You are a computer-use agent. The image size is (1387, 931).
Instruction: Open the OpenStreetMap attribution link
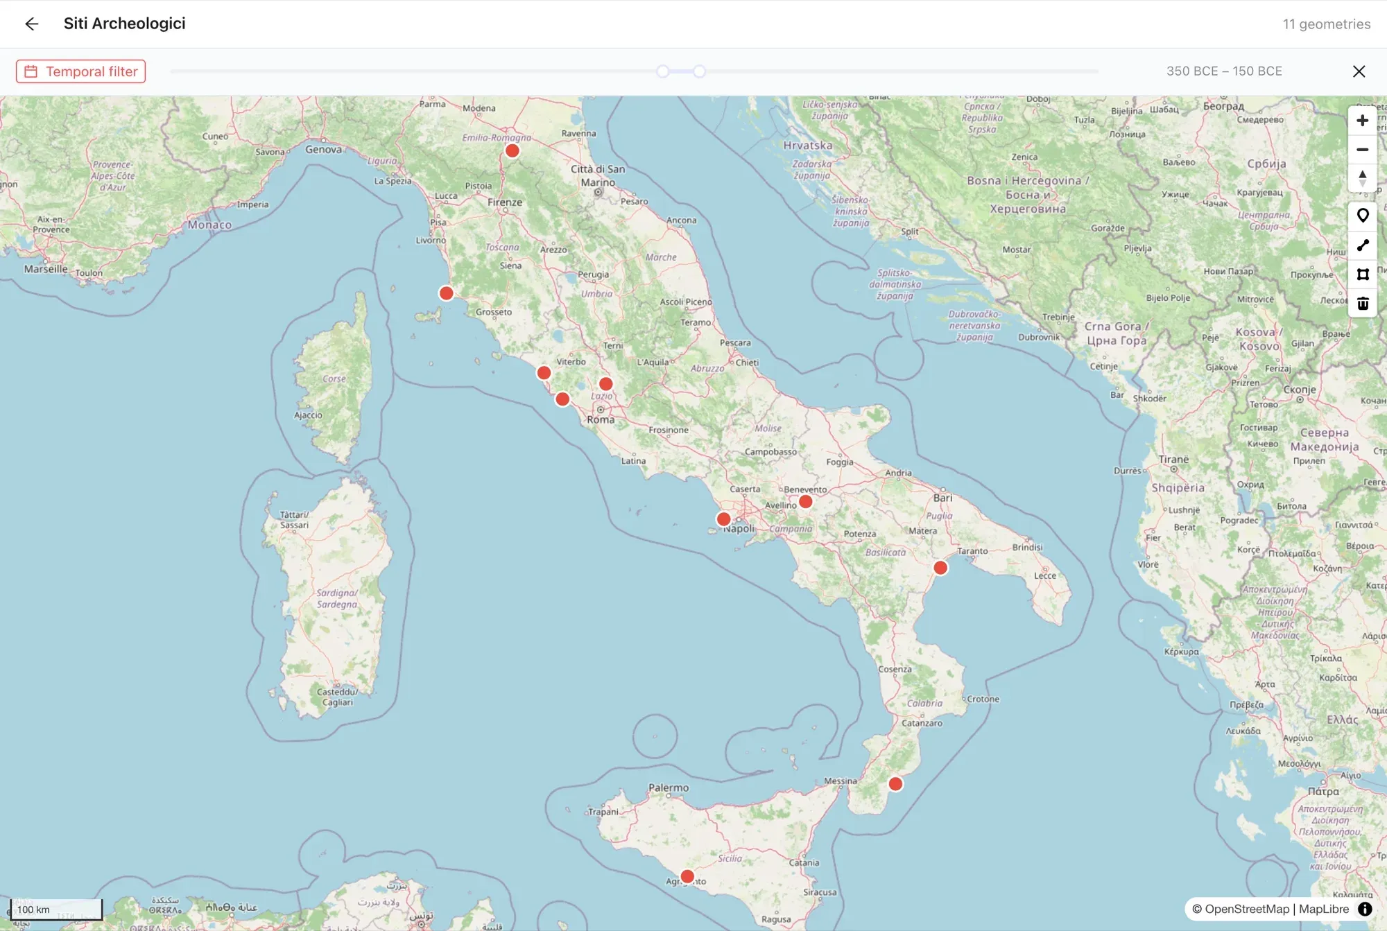pyautogui.click(x=1241, y=909)
